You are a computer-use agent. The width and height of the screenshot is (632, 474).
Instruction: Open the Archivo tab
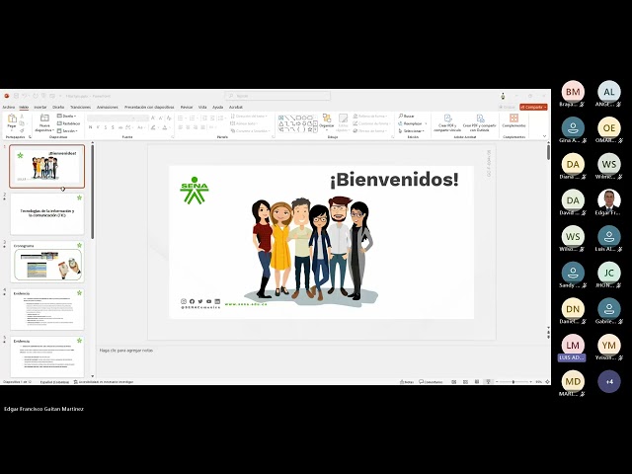[x=9, y=108]
